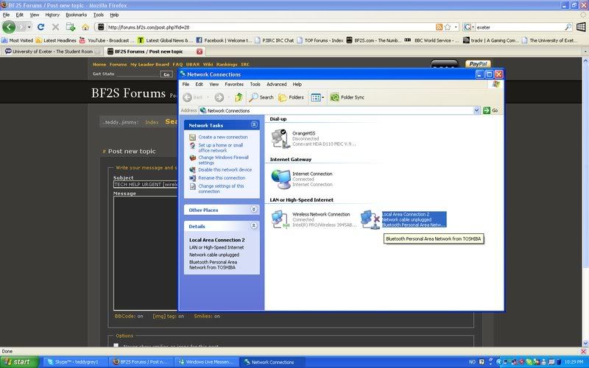Click the bookmark star in URL bar
589x368 pixels.
448,27
